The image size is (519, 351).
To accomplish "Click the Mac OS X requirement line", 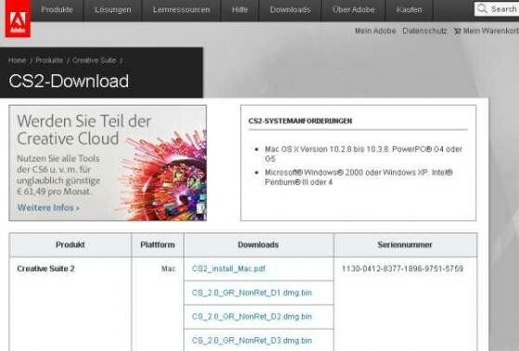I will tap(363, 154).
